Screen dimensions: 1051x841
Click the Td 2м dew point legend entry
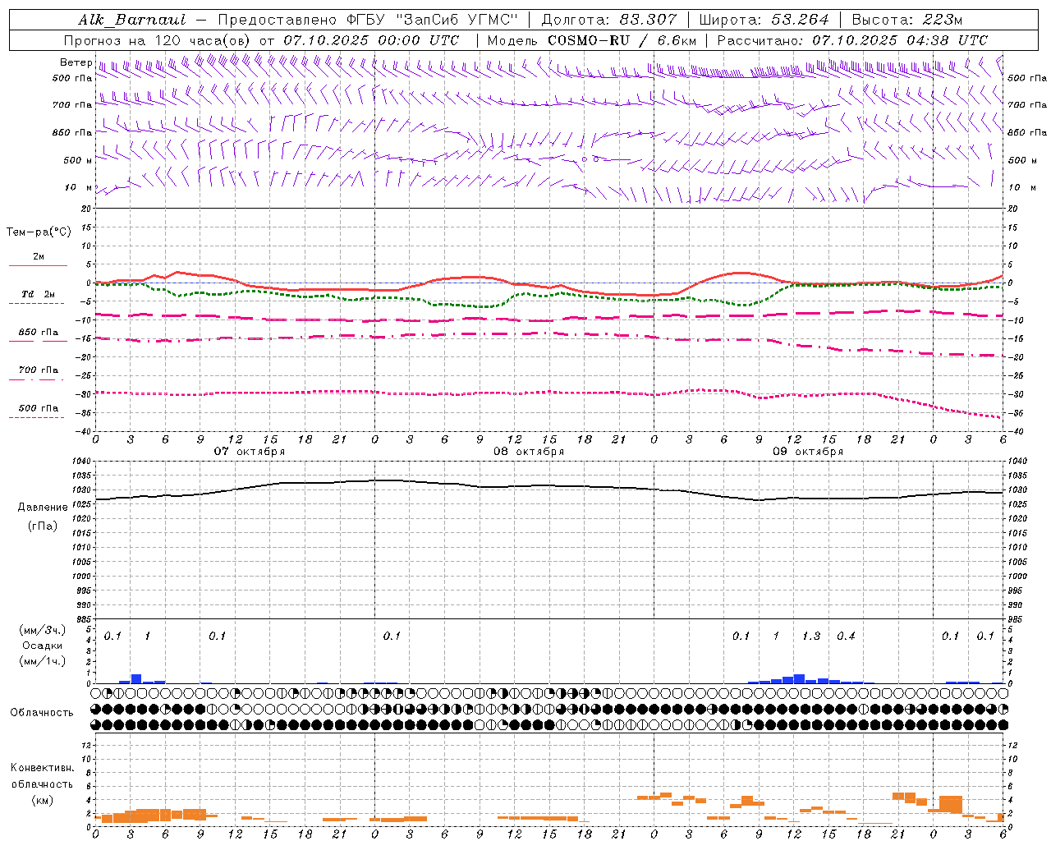pos(38,294)
